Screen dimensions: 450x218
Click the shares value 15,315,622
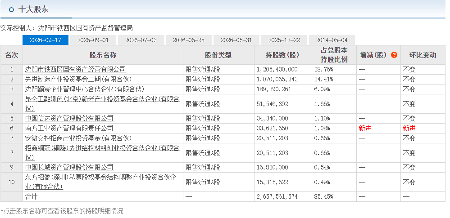[273, 182]
